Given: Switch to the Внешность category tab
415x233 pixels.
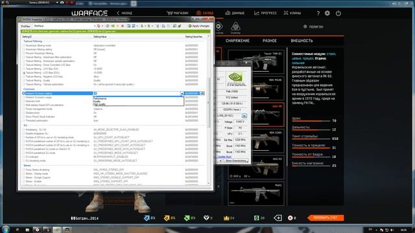Looking at the screenshot, I should 302,41.
